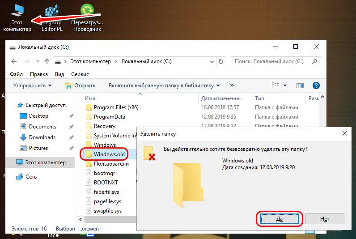Open recent locations dropdown arrow
This screenshot has width=356, height=239.
pos(38,61)
